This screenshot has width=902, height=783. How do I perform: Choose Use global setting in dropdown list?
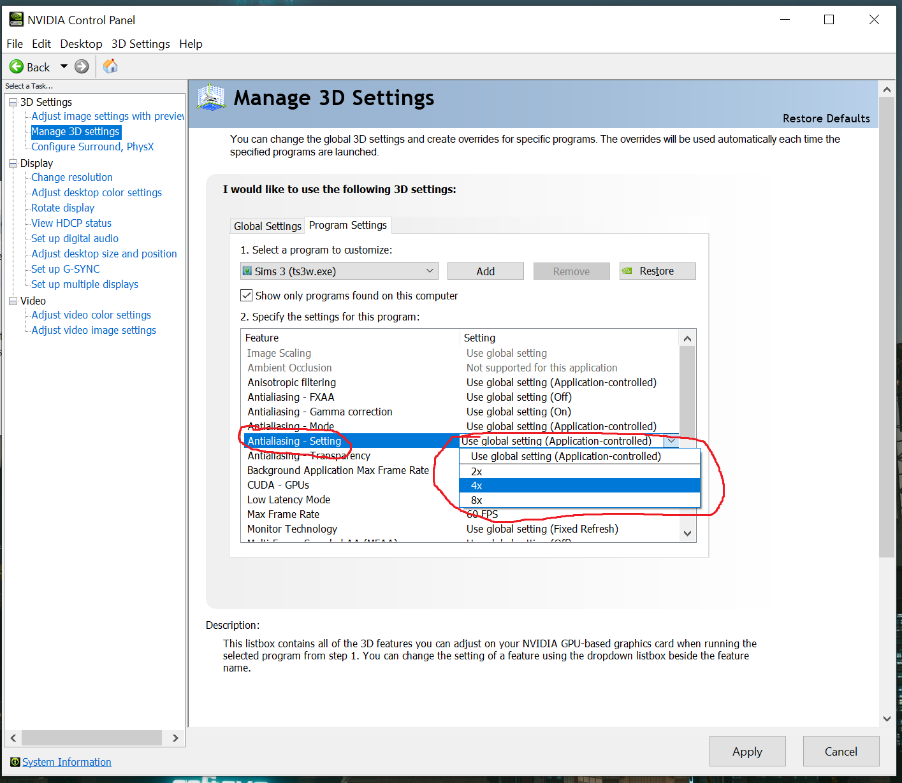click(x=579, y=456)
